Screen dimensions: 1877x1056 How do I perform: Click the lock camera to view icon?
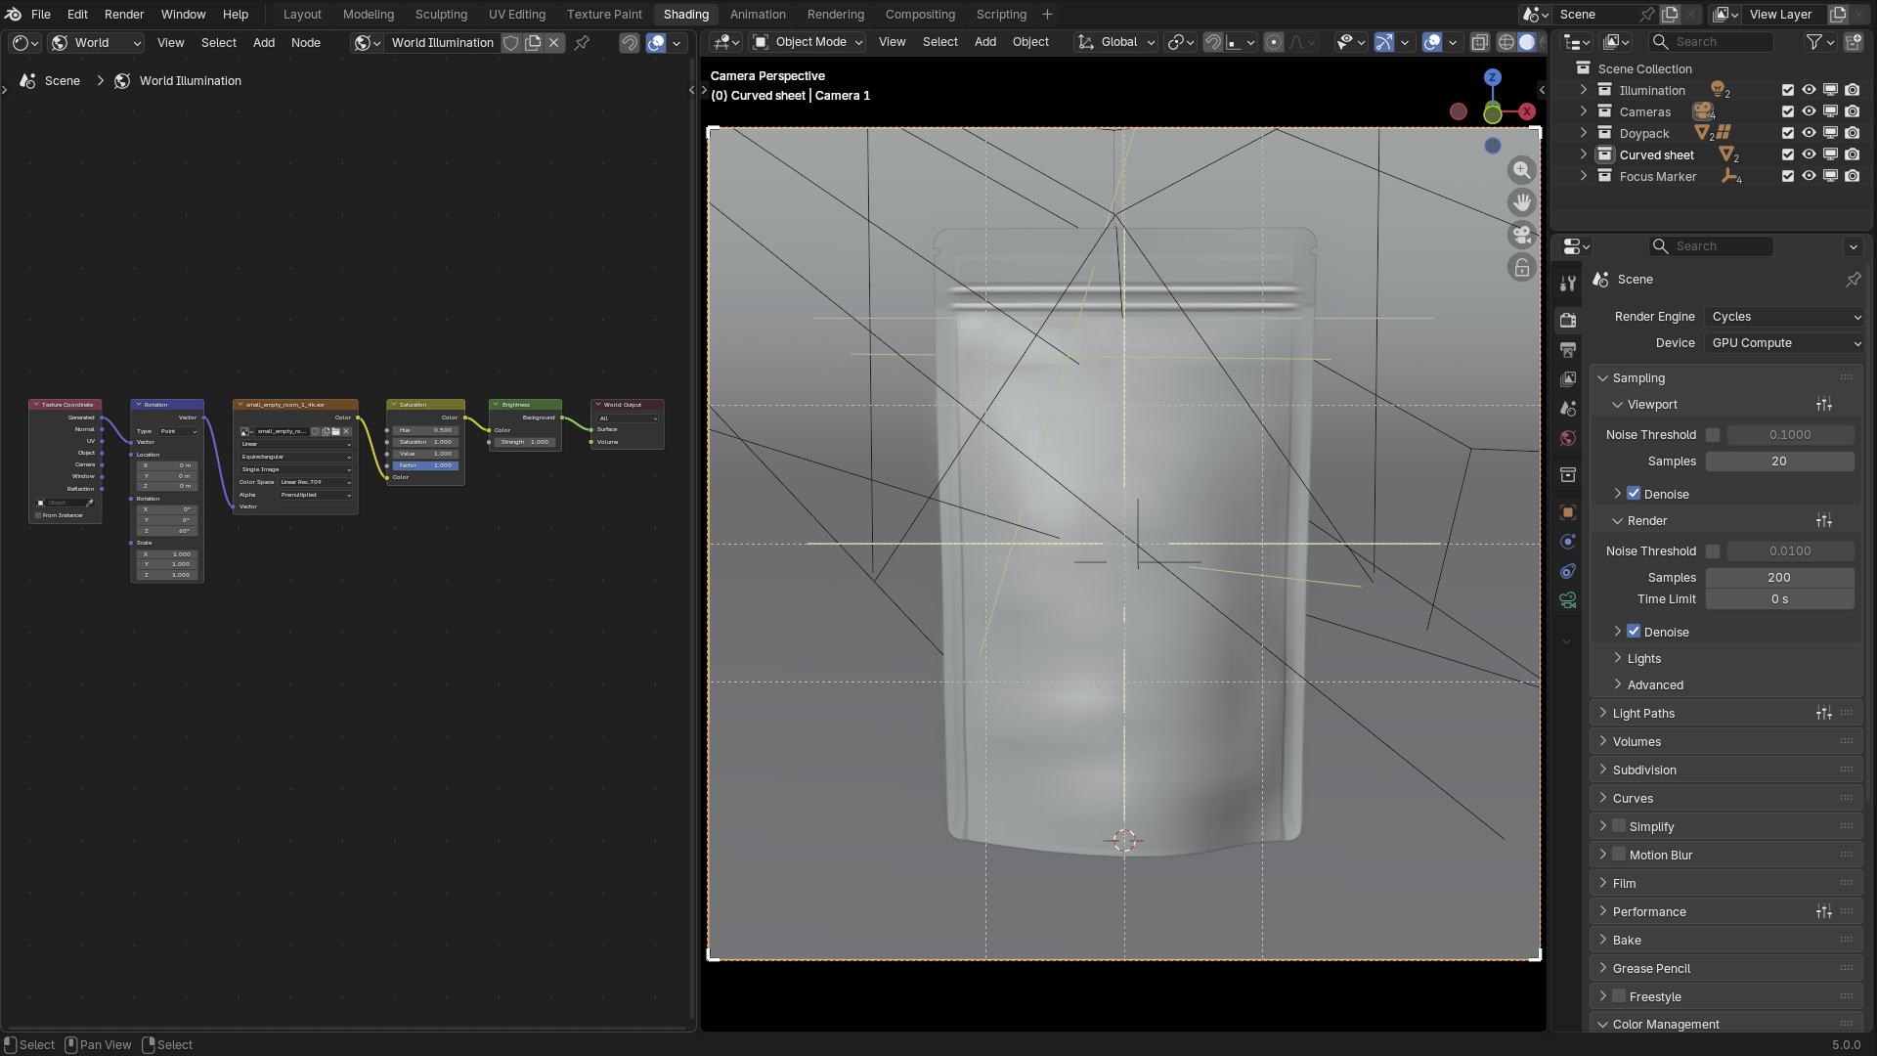coord(1521,267)
